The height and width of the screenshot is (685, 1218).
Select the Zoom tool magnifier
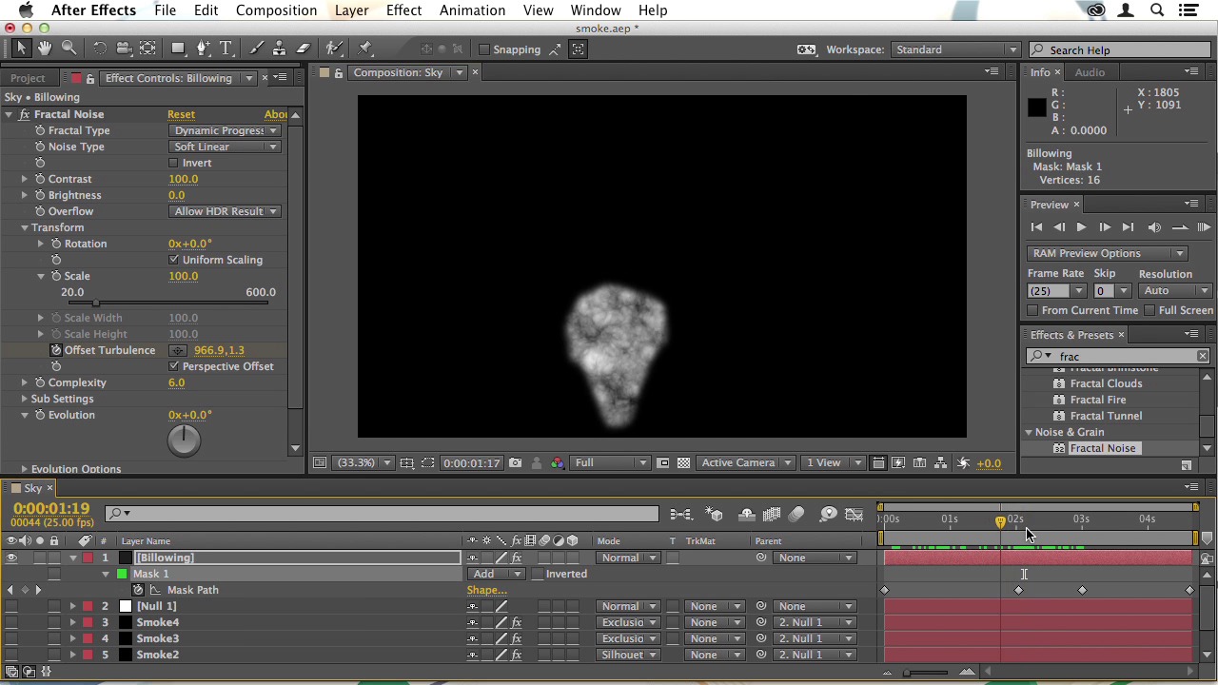[69, 49]
